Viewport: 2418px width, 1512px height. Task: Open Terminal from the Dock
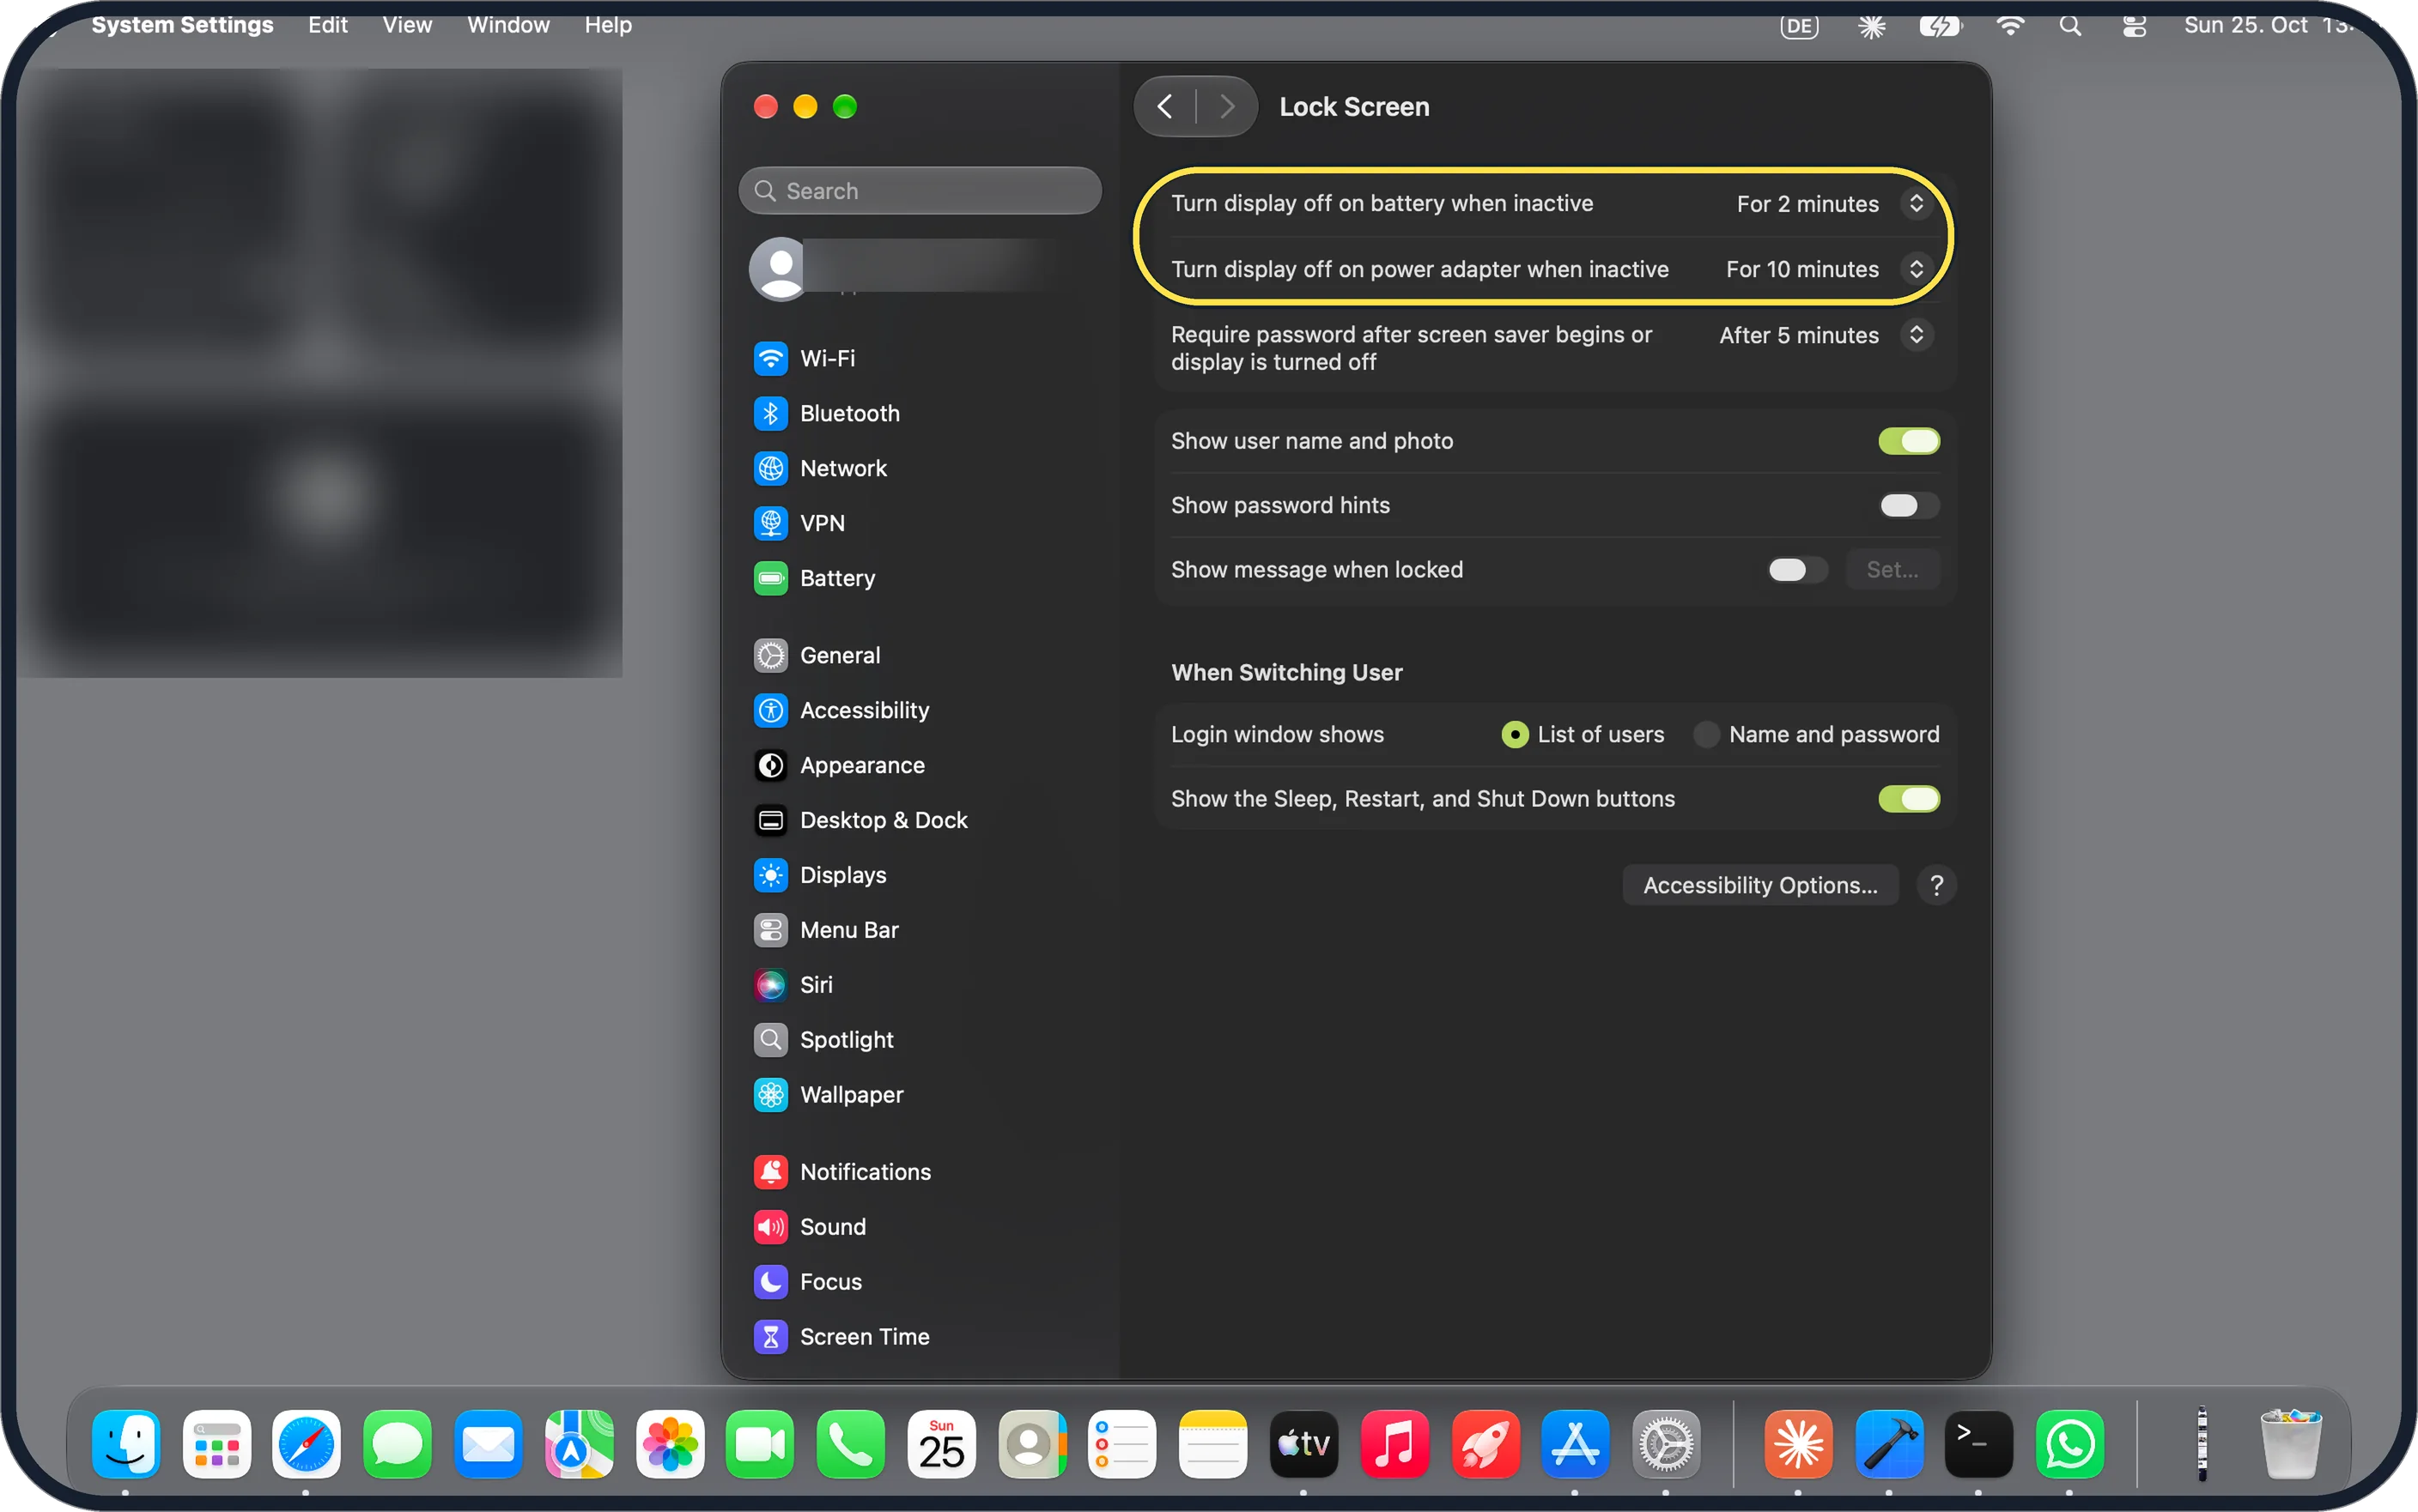pyautogui.click(x=1978, y=1444)
